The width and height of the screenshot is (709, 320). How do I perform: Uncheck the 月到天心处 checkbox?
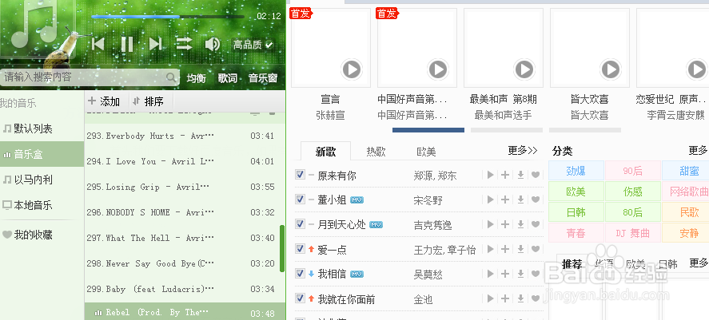300,224
